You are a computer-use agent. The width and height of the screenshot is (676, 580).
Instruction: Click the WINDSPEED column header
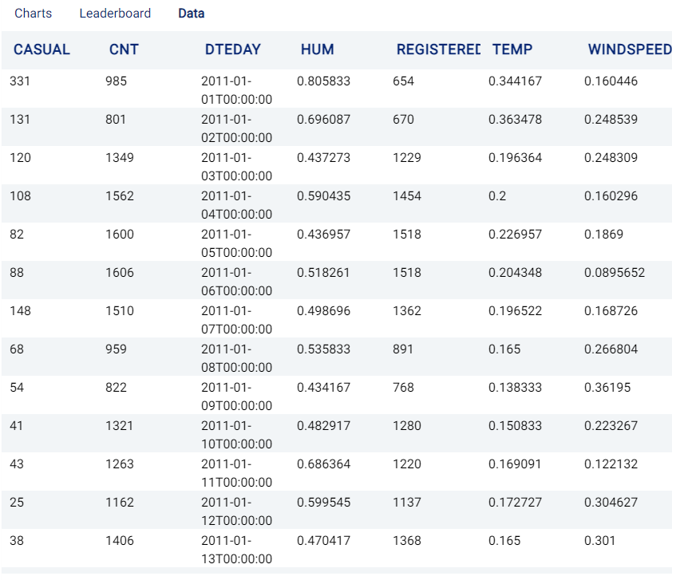pos(630,49)
